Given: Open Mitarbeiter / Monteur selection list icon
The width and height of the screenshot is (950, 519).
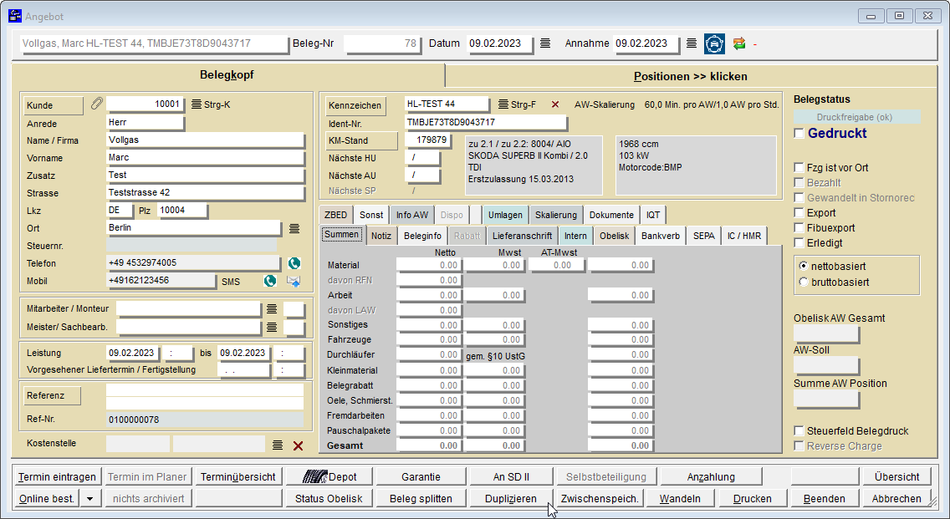Looking at the screenshot, I should click(x=272, y=309).
